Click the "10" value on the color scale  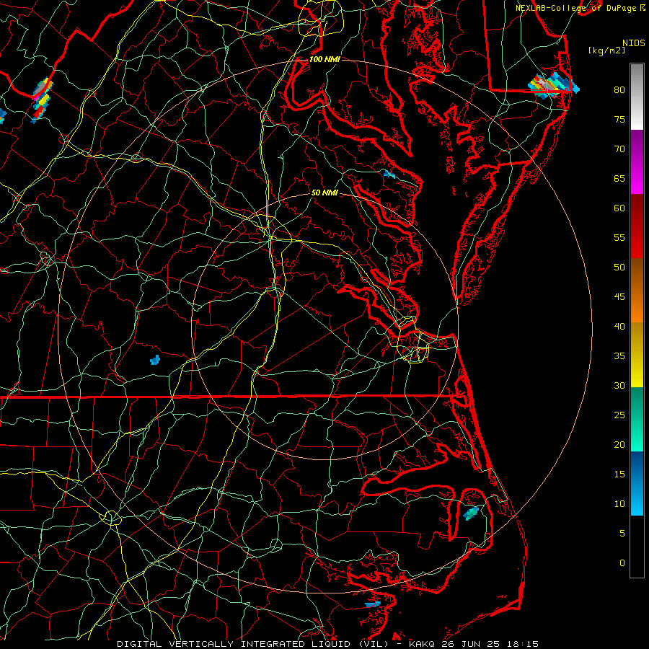tap(619, 504)
